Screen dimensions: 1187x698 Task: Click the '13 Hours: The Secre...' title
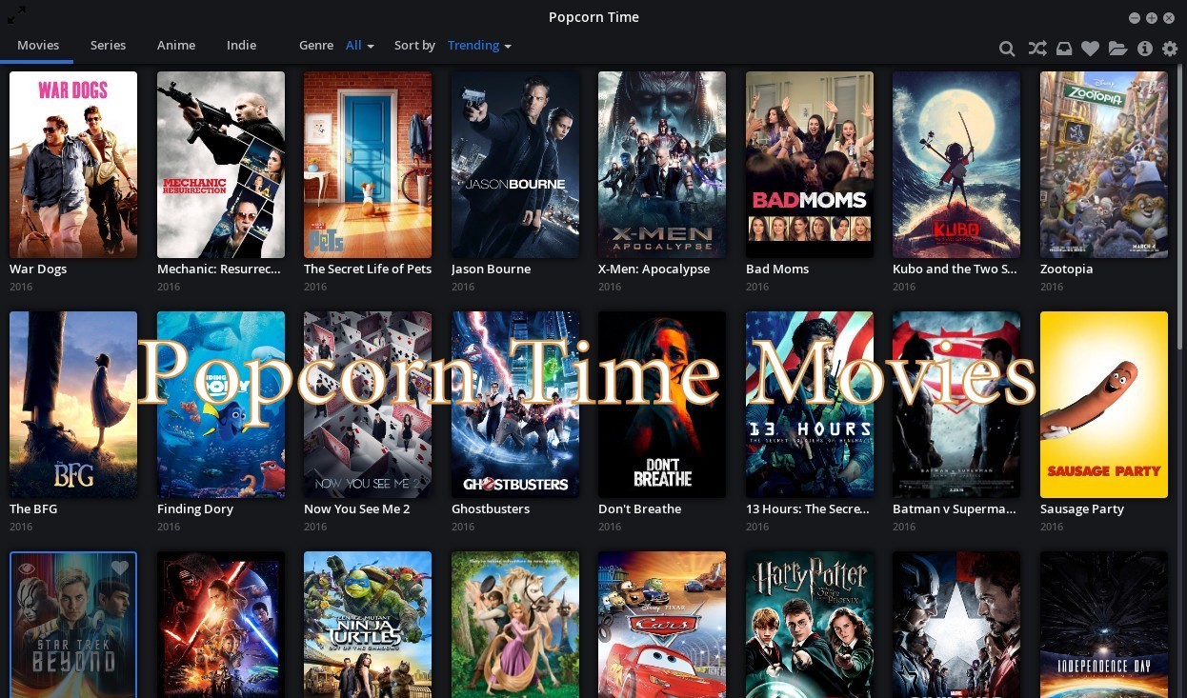808,509
